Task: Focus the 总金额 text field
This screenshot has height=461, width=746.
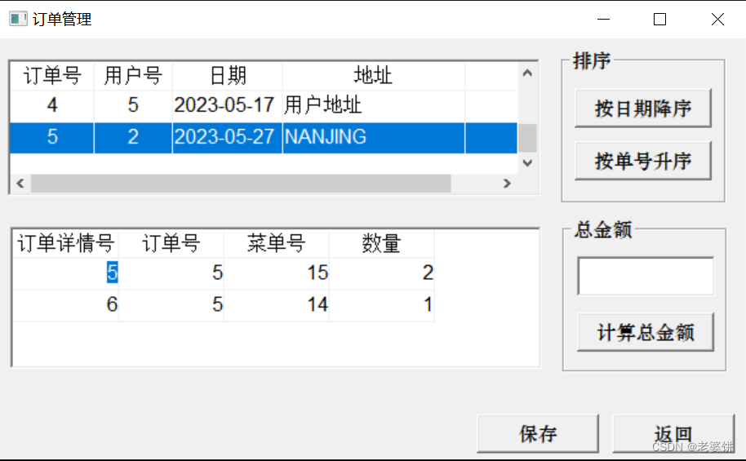Action: 645,276
